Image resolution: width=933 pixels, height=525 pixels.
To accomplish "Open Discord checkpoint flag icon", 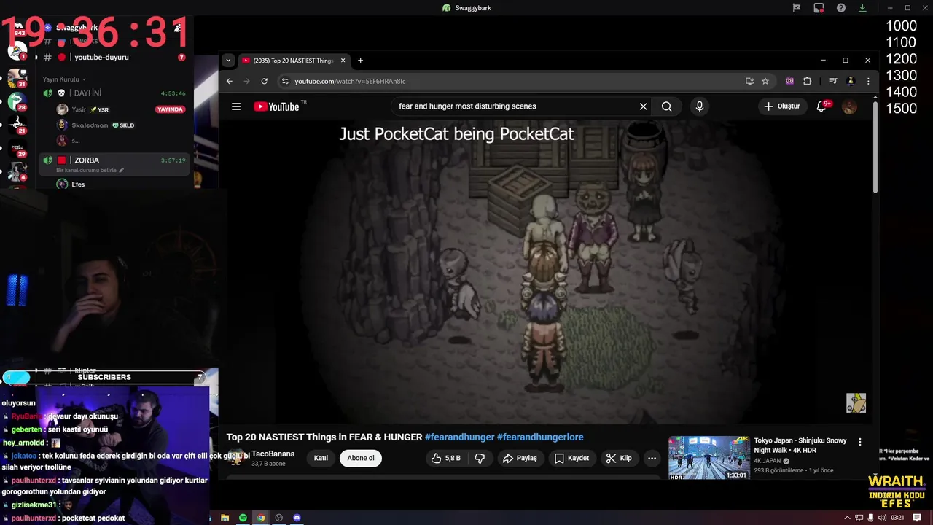I will point(797,8).
